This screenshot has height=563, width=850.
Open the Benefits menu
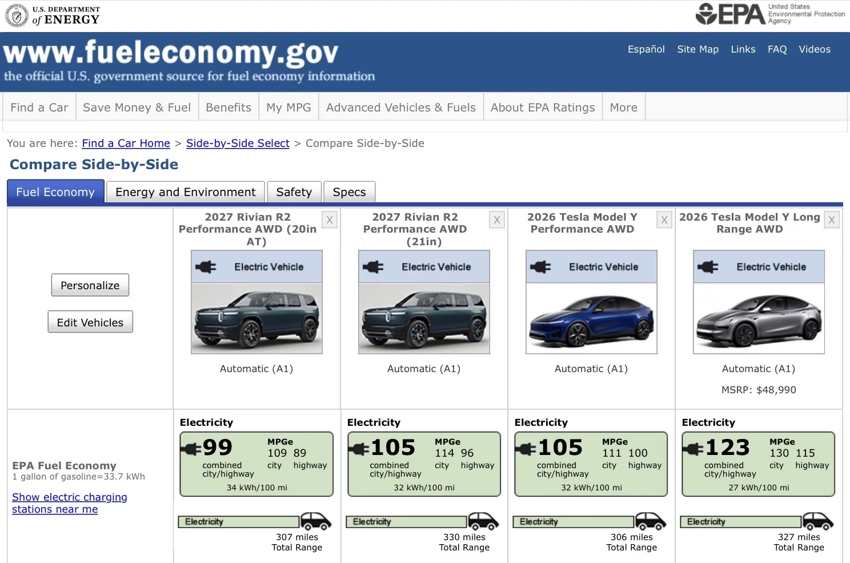(228, 107)
